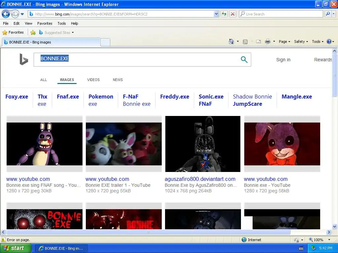This screenshot has width=338, height=253.
Task: Open the Bonnie EXE trailer 1 thumbnail
Action: point(124,144)
